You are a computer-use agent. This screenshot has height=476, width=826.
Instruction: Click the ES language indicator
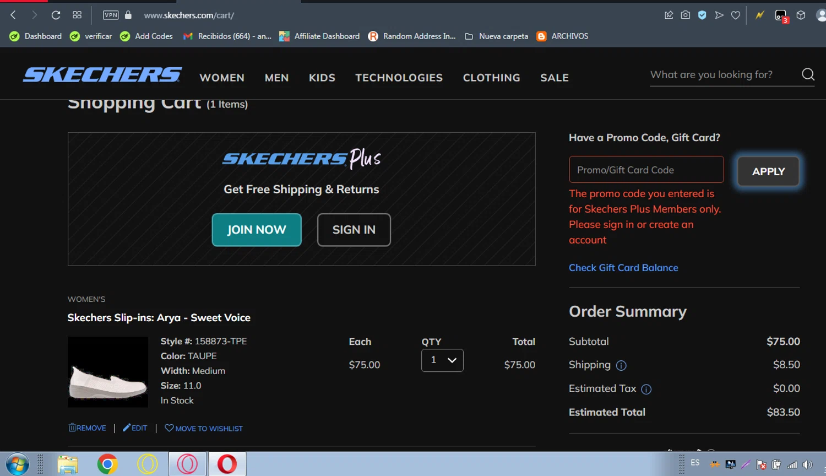tap(695, 463)
